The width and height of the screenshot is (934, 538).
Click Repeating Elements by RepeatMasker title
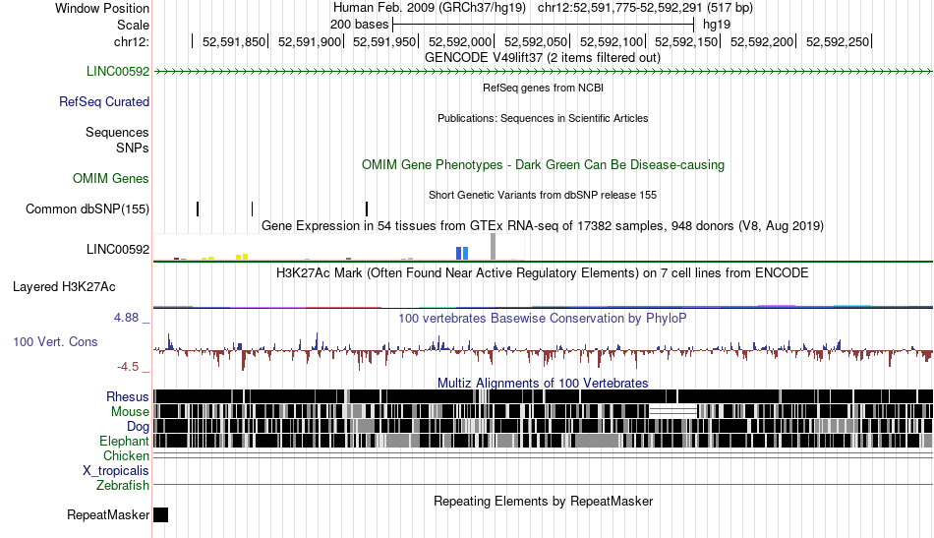(544, 502)
